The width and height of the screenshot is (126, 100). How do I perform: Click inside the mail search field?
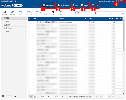(x=110, y=13)
